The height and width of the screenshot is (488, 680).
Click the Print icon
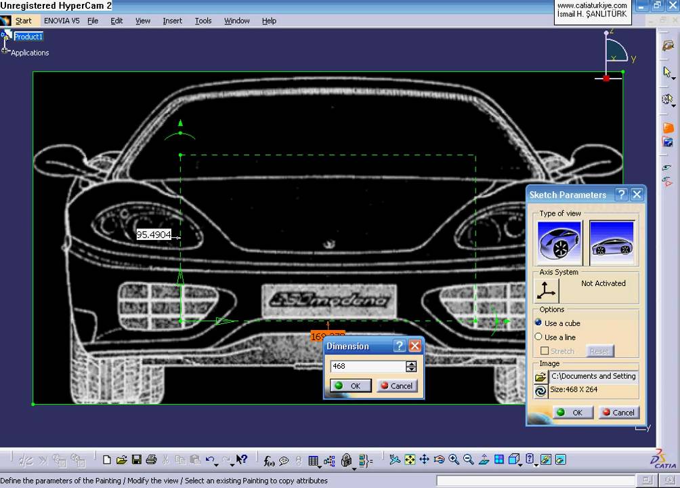tap(151, 460)
